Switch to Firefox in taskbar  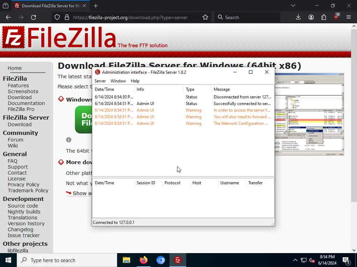(x=143, y=260)
